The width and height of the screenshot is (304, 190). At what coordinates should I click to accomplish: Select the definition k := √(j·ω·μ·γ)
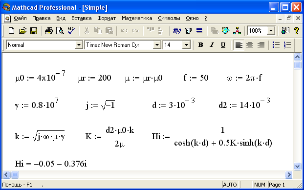tap(40, 136)
